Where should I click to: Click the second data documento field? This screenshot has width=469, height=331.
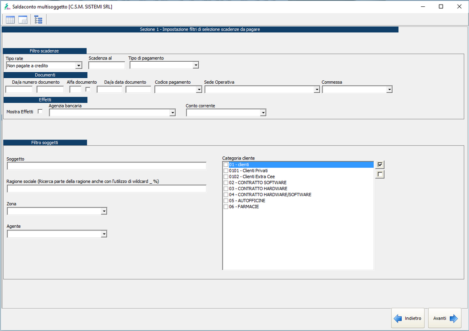coord(138,89)
